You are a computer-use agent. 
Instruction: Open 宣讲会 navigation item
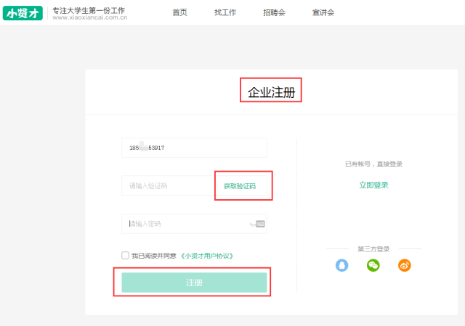(323, 12)
